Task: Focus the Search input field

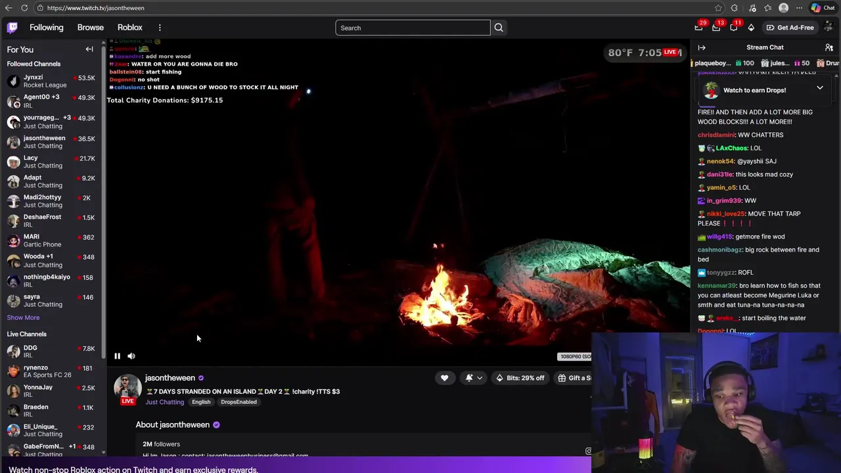Action: [413, 28]
